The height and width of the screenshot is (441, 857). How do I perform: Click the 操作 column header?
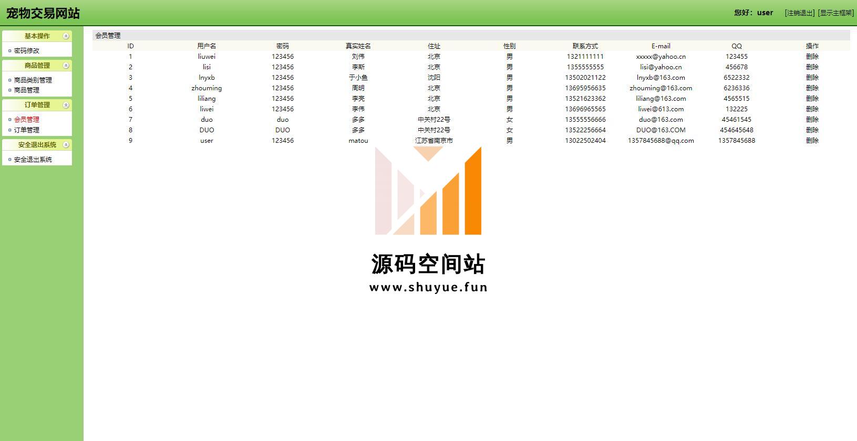click(x=812, y=46)
